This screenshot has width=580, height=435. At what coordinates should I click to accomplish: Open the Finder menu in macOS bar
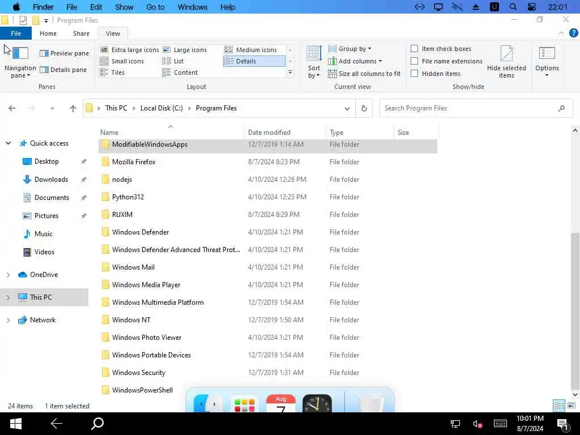pos(43,7)
